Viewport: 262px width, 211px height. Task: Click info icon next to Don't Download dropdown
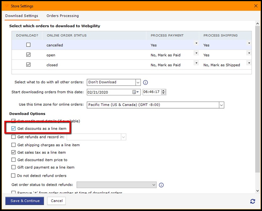click(146, 83)
